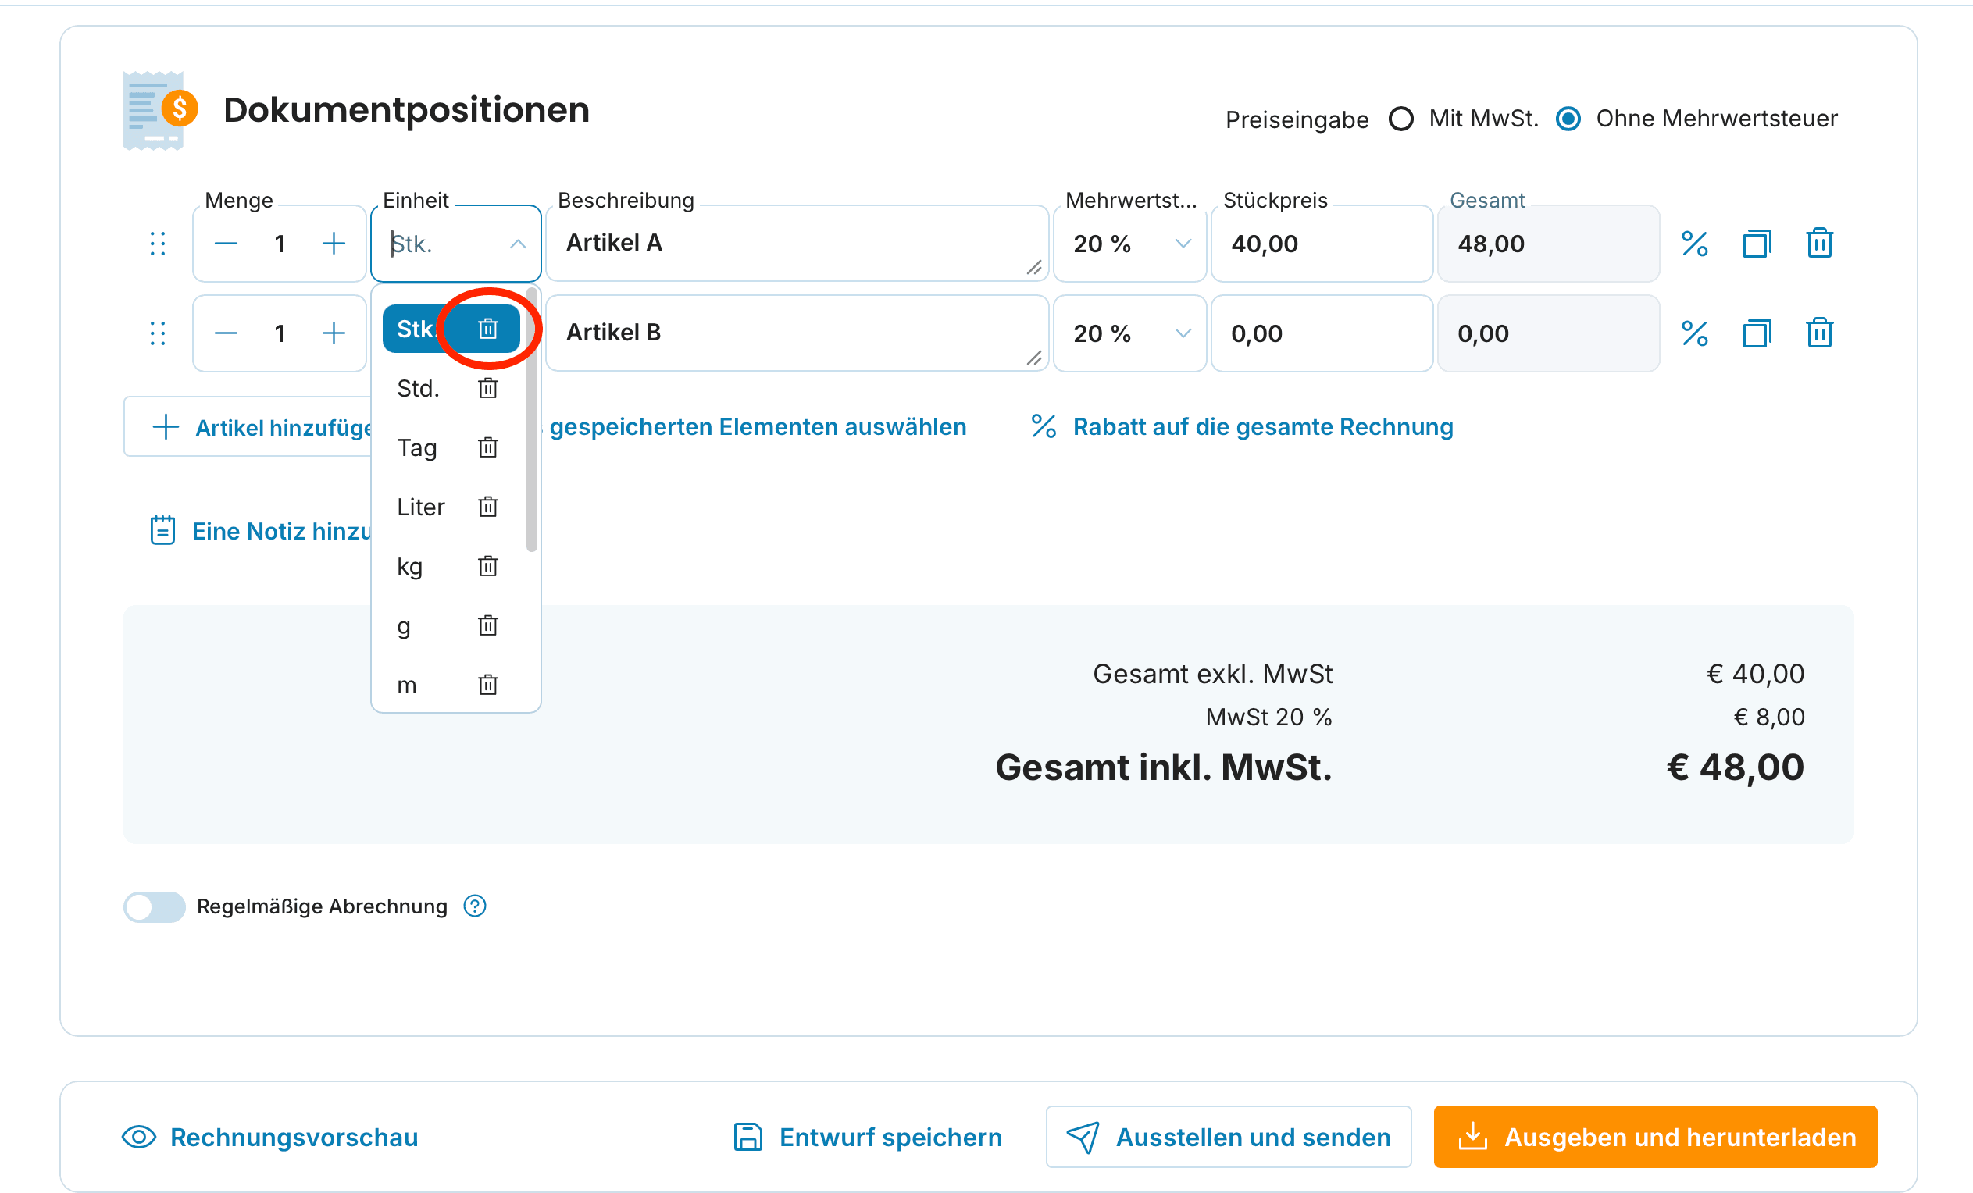Choose kg from the unit list
This screenshot has width=1973, height=1193.
(x=410, y=566)
